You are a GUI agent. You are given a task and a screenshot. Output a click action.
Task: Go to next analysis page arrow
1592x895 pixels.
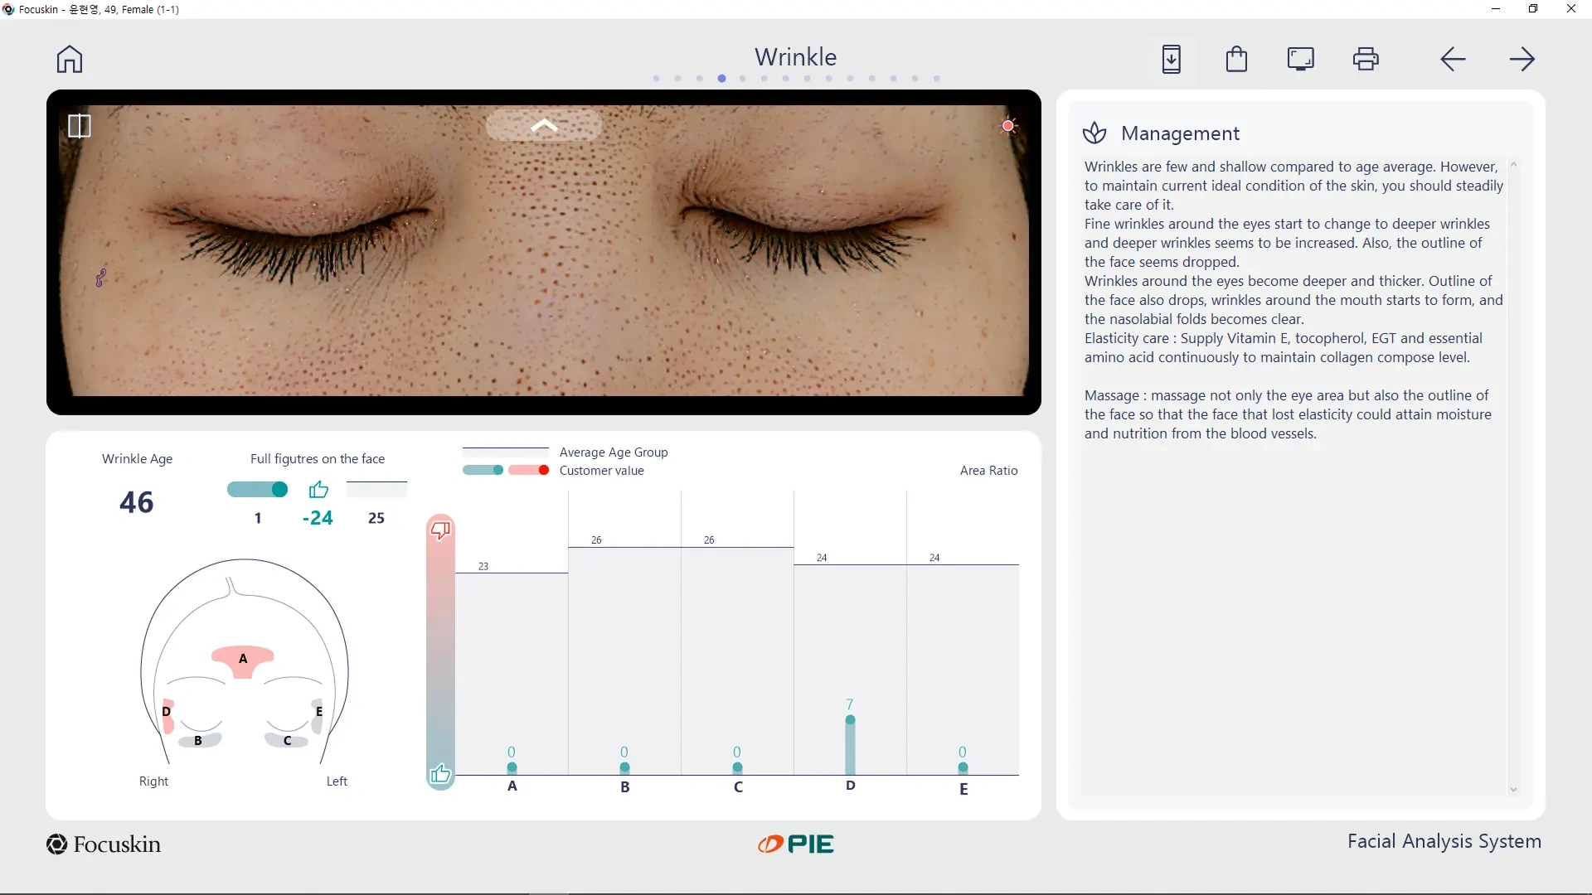[x=1522, y=60]
